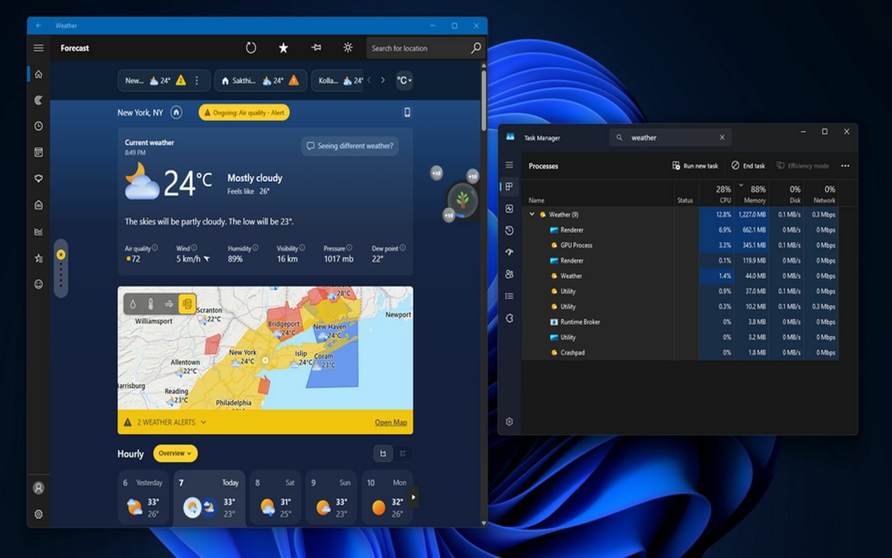Open the Monthly calendar icon in Weather sidebar
The width and height of the screenshot is (892, 558).
tap(38, 152)
